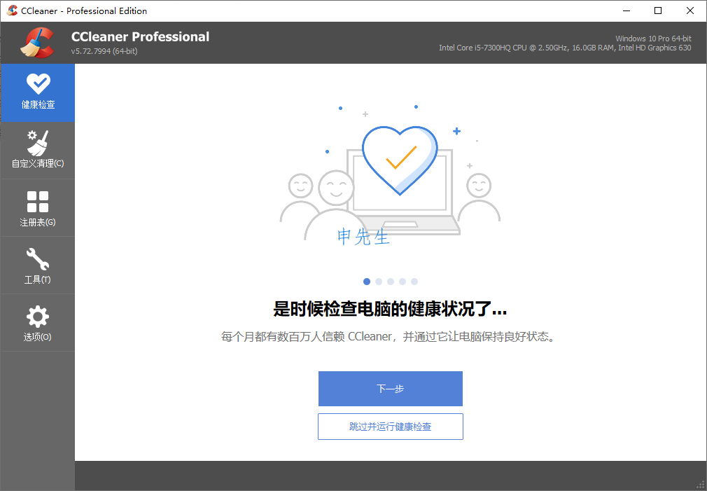The width and height of the screenshot is (707, 491).
Task: Click the heading 是时候检查电脑的健康状况了...
Action: 391,309
